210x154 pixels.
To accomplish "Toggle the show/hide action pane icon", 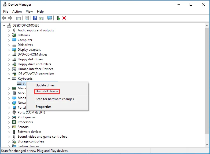I will pyautogui.click(x=41, y=18).
